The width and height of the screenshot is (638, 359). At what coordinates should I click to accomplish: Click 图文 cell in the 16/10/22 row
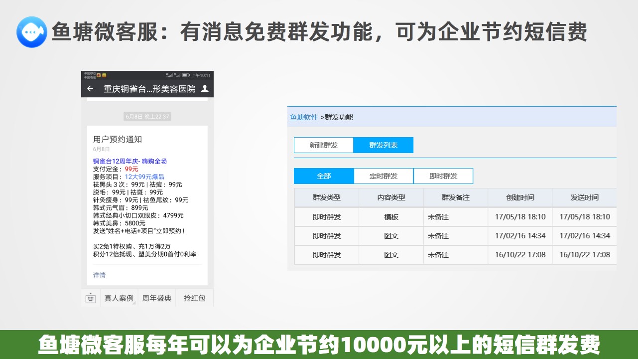391,255
